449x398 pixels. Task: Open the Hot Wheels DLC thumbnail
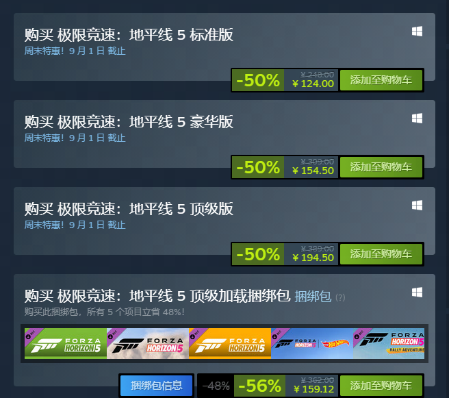[312, 344]
